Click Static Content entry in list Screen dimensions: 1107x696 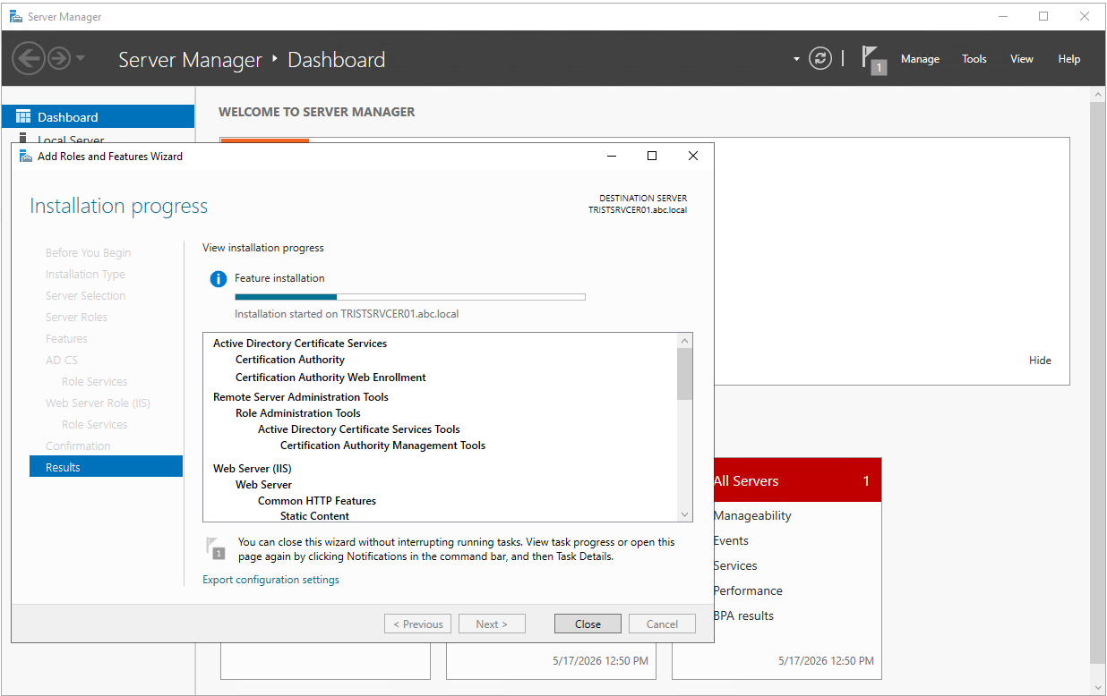(x=314, y=516)
